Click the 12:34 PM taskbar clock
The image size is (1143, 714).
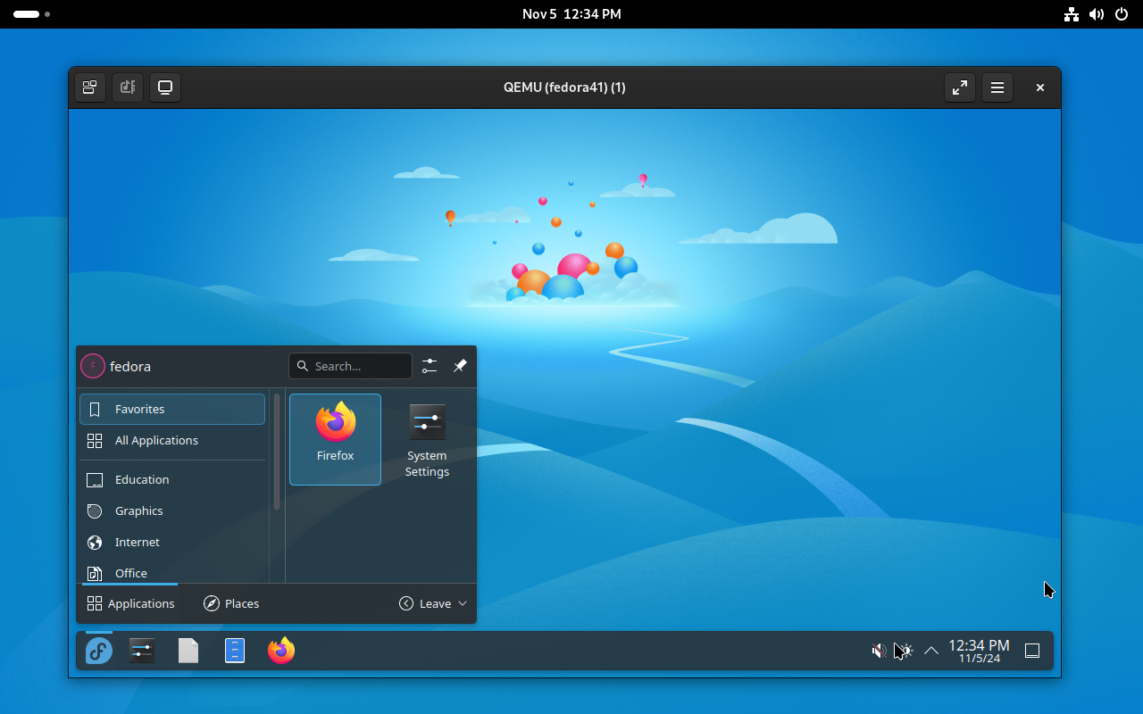[979, 651]
